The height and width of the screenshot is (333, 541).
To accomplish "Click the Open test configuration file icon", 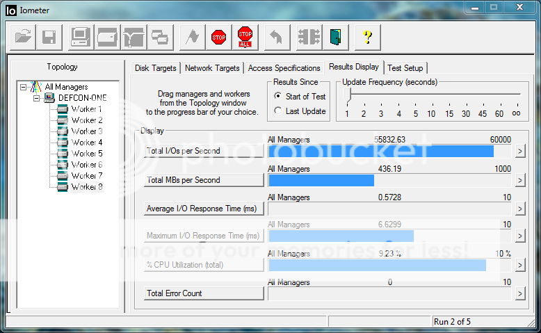I will click(23, 37).
